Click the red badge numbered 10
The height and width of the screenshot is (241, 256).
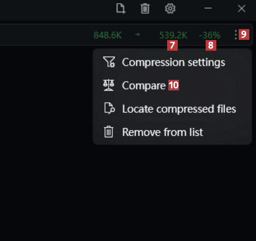point(174,85)
